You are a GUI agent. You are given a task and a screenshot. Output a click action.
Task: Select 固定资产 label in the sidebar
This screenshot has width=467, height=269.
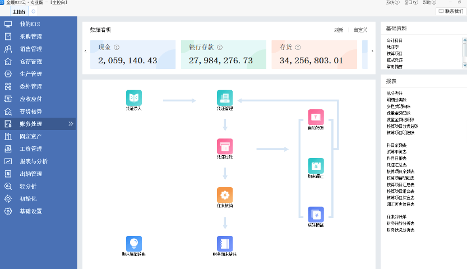[31, 136]
